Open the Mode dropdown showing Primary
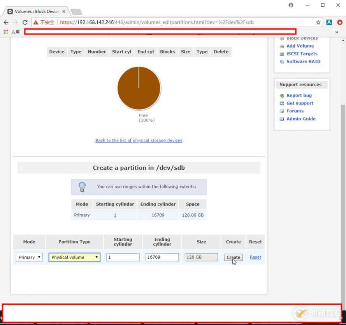 [29, 258]
